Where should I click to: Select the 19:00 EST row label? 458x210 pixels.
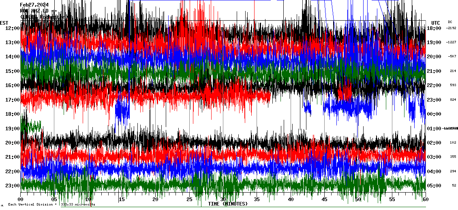tap(12, 129)
